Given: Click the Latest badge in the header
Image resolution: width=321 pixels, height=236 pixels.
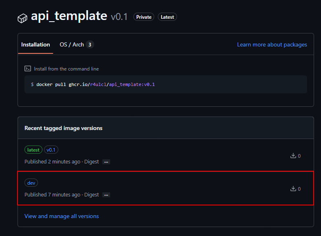Looking at the screenshot, I should tap(167, 17).
